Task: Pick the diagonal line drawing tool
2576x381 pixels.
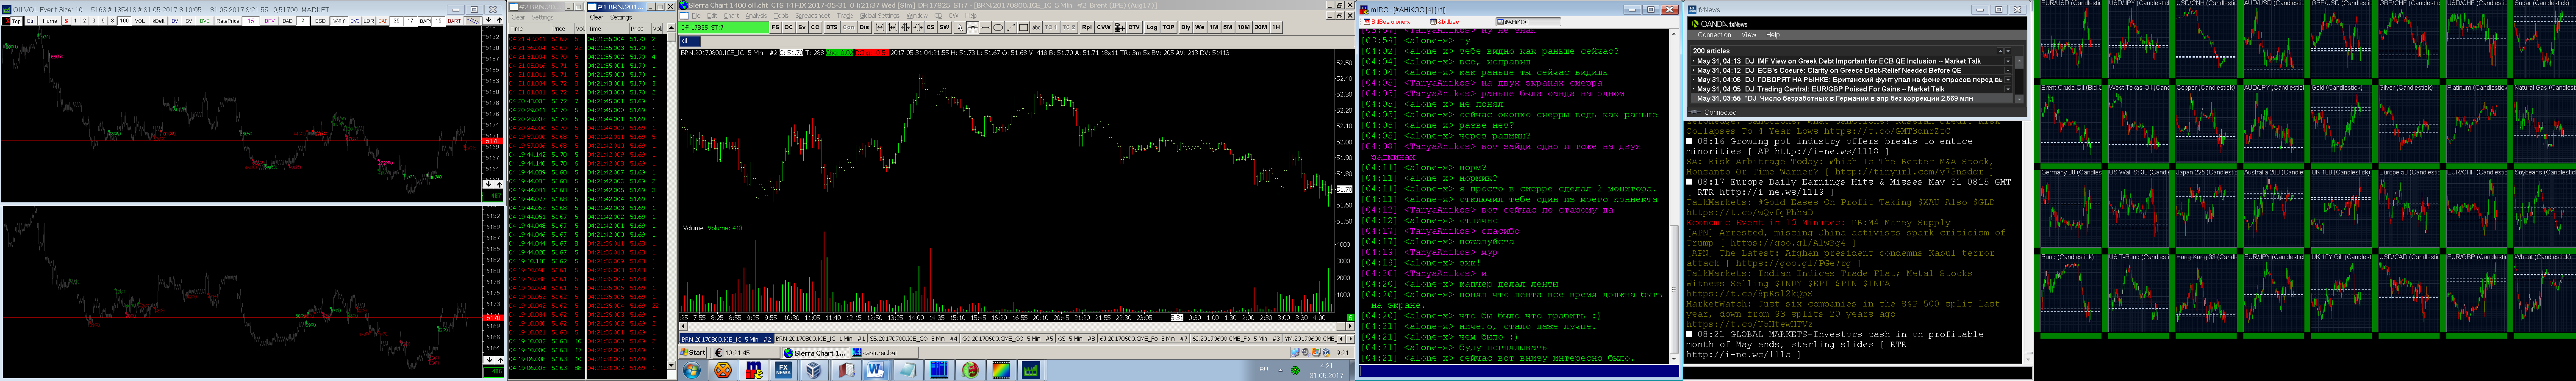Action: click(1011, 27)
